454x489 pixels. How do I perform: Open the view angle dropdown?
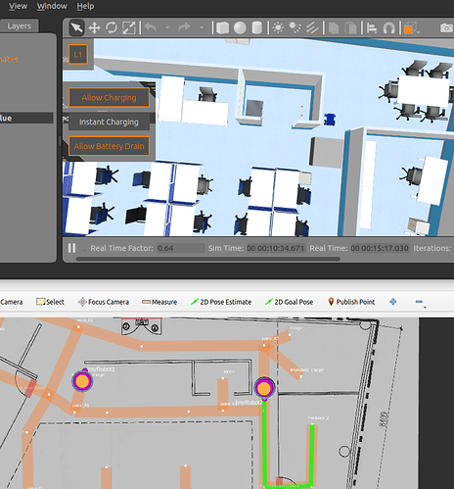pyautogui.click(x=411, y=28)
